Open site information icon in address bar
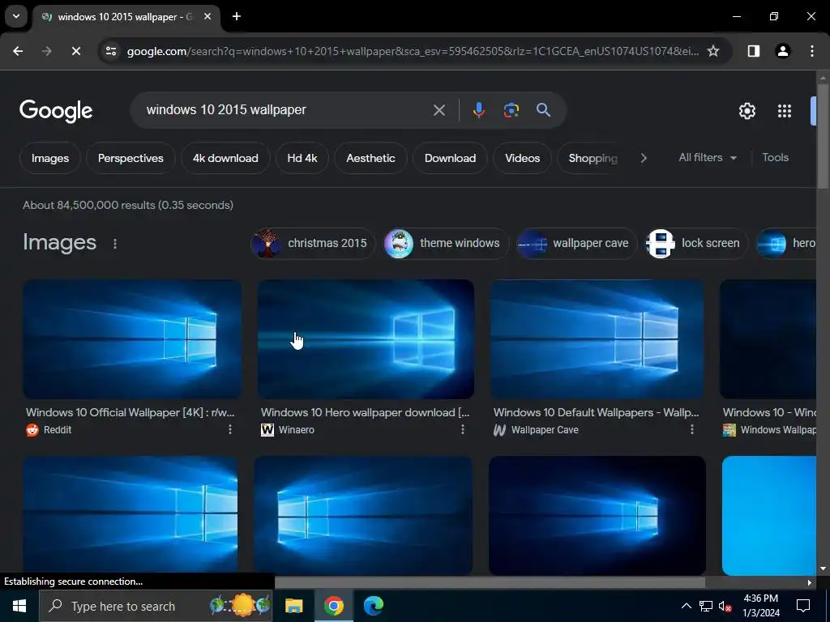 [111, 51]
